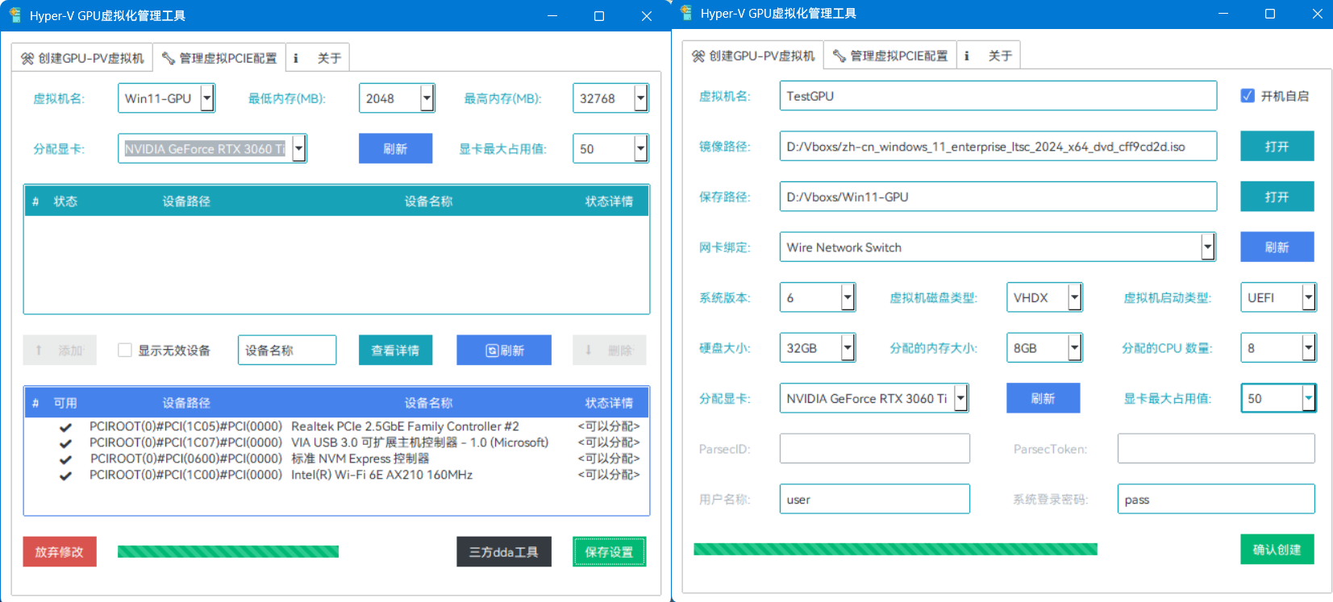This screenshot has width=1333, height=602.
Task: Open 分配的CPU数量 dropdown showing 8
Action: pos(1309,348)
